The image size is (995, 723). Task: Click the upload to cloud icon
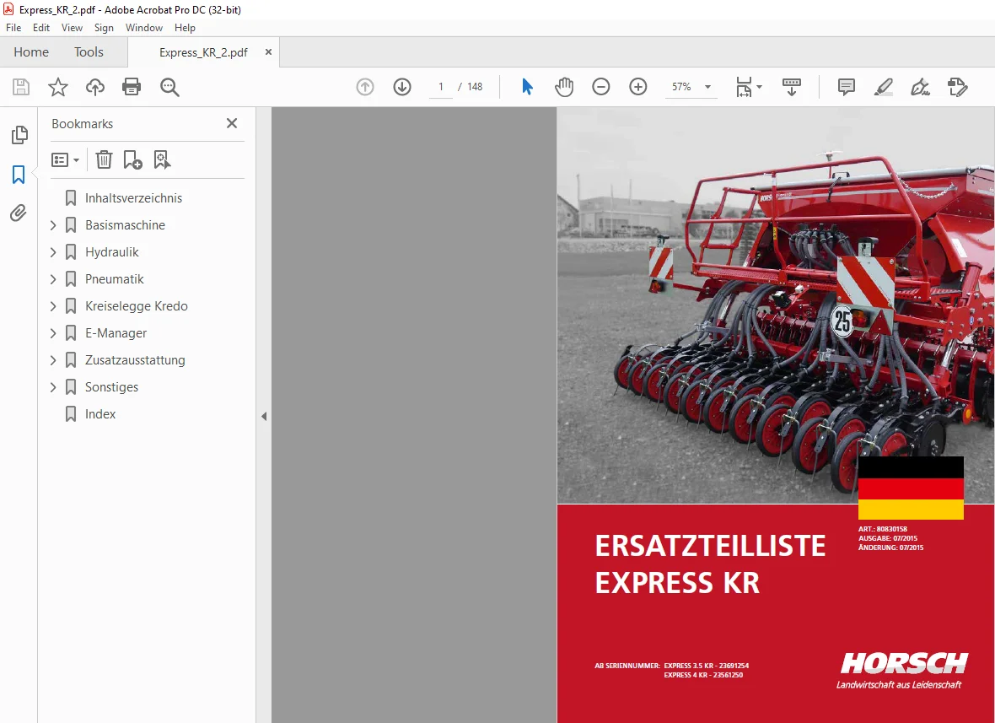(x=95, y=87)
